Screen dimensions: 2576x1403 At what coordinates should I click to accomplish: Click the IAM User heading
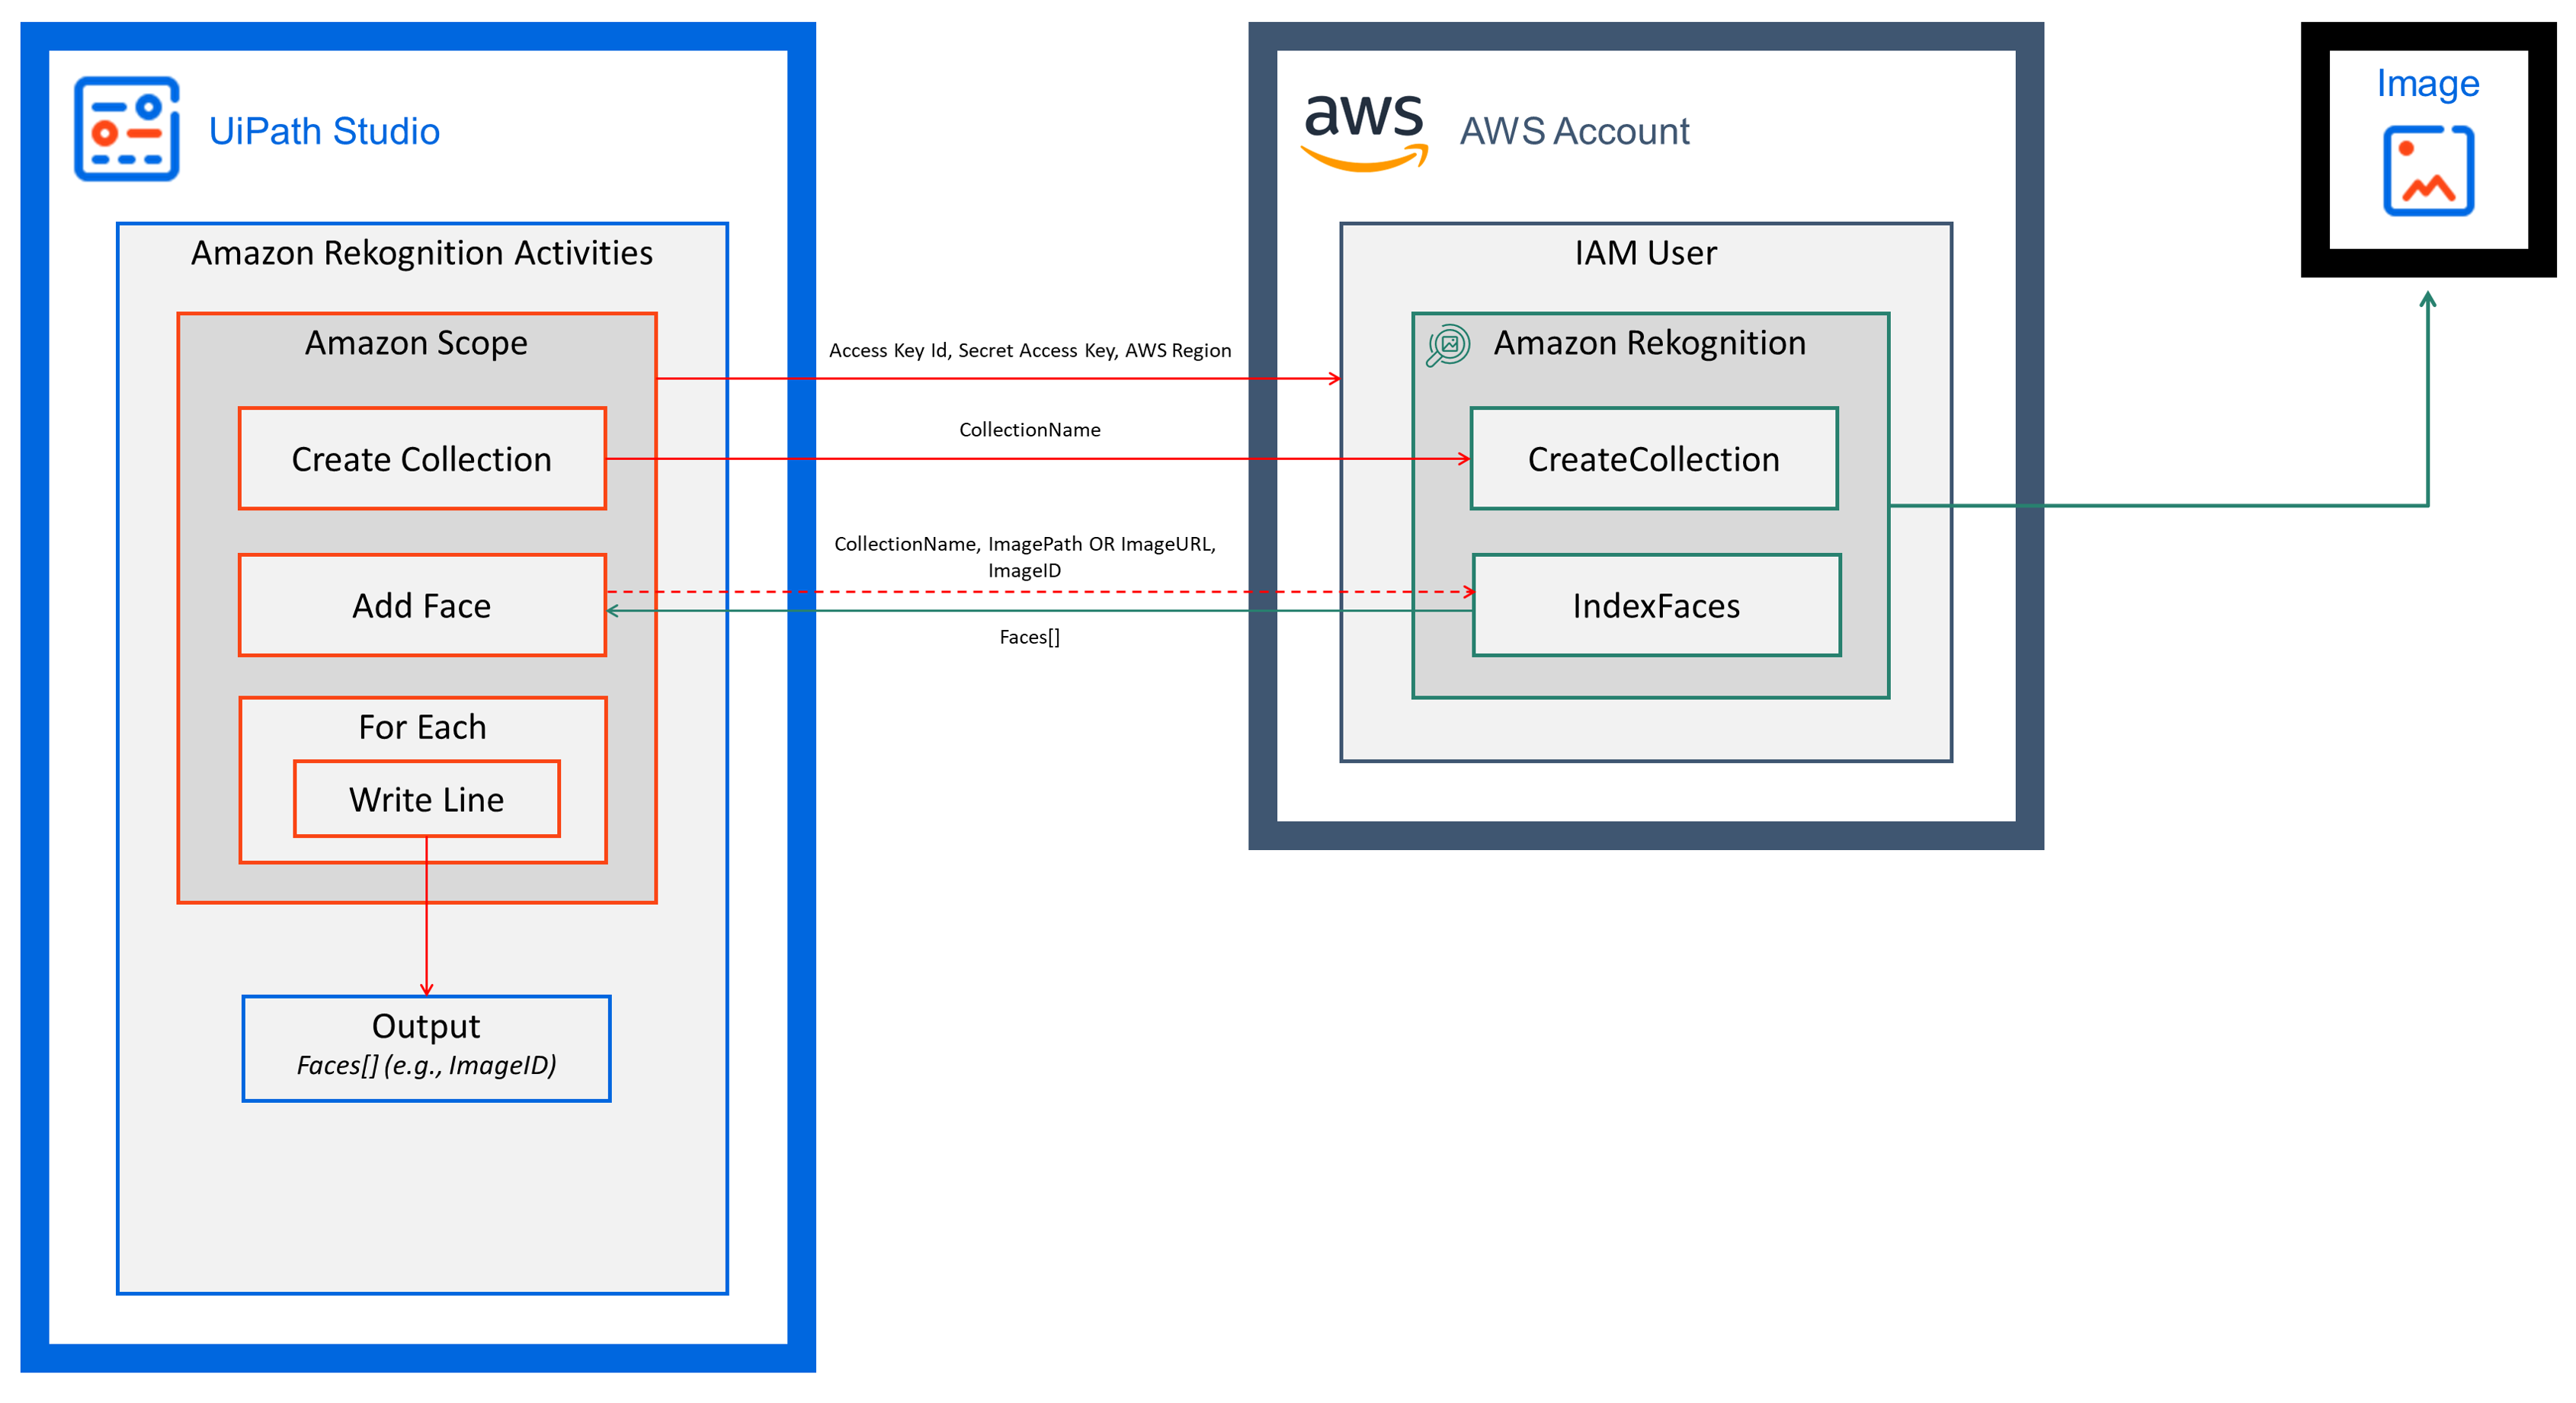coord(1645,253)
